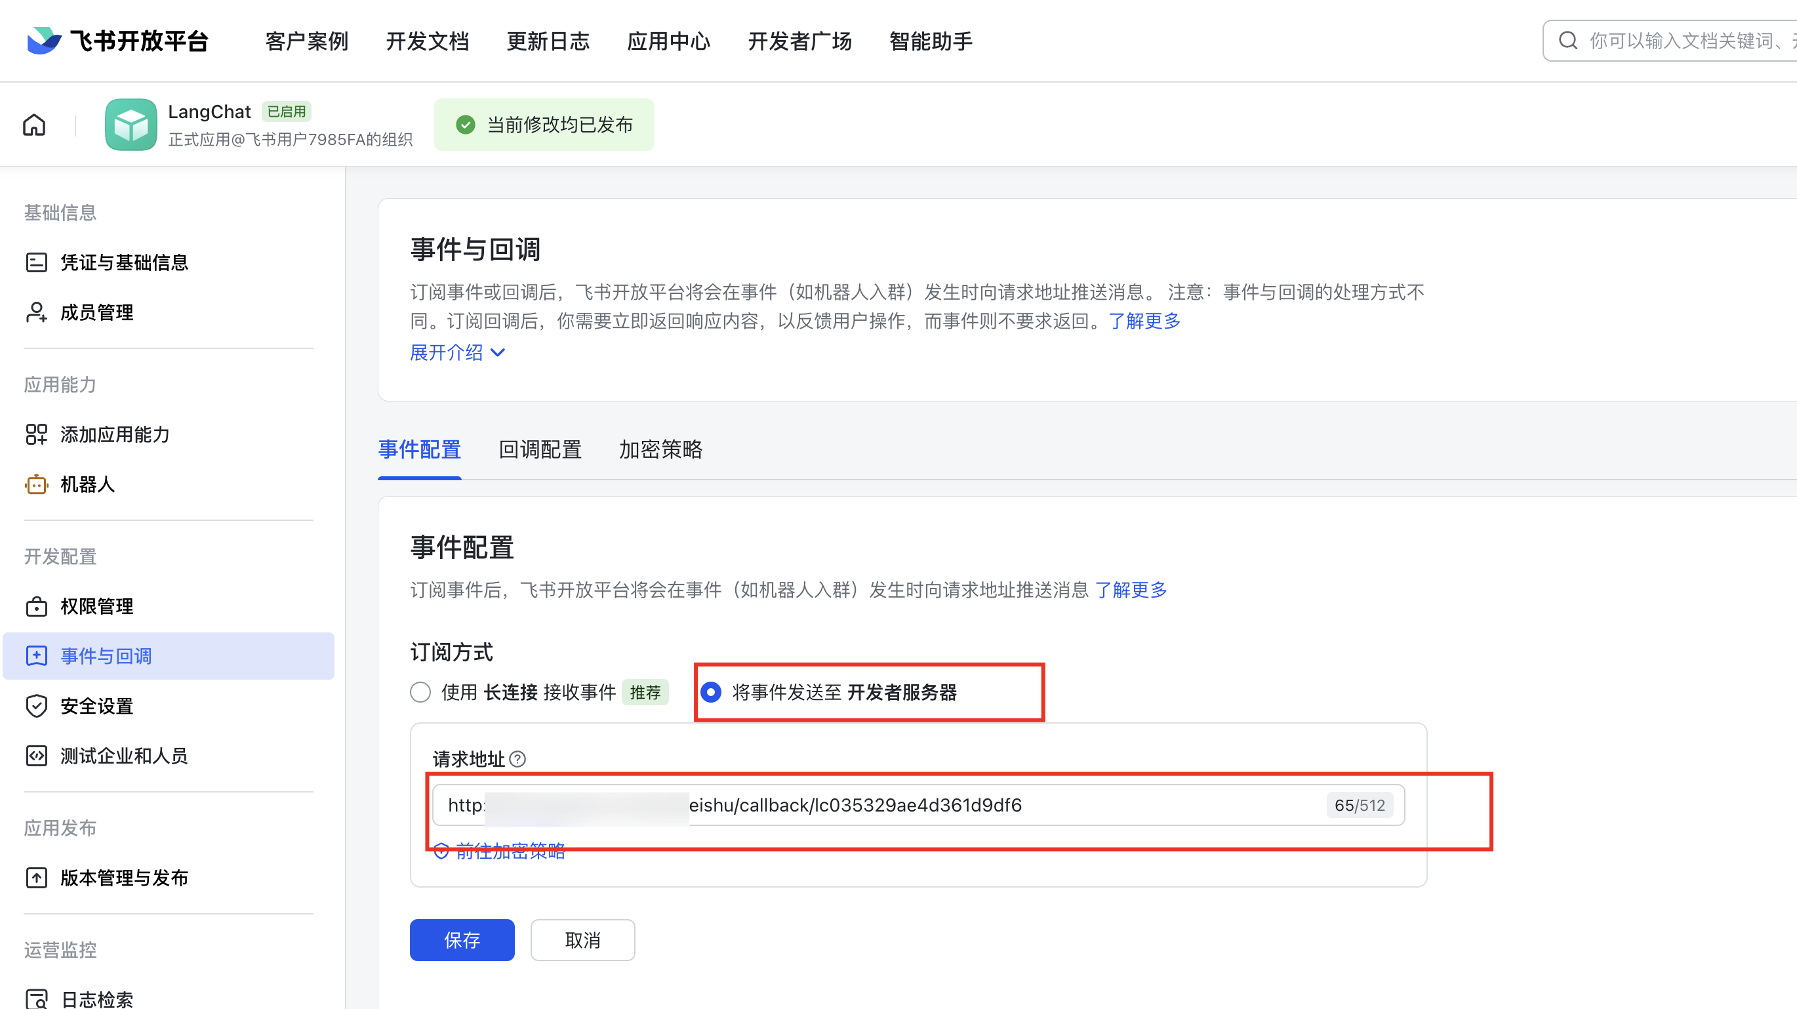Select 将事件发送至开发者服务器 radio option
This screenshot has height=1009, width=1797.
click(711, 692)
